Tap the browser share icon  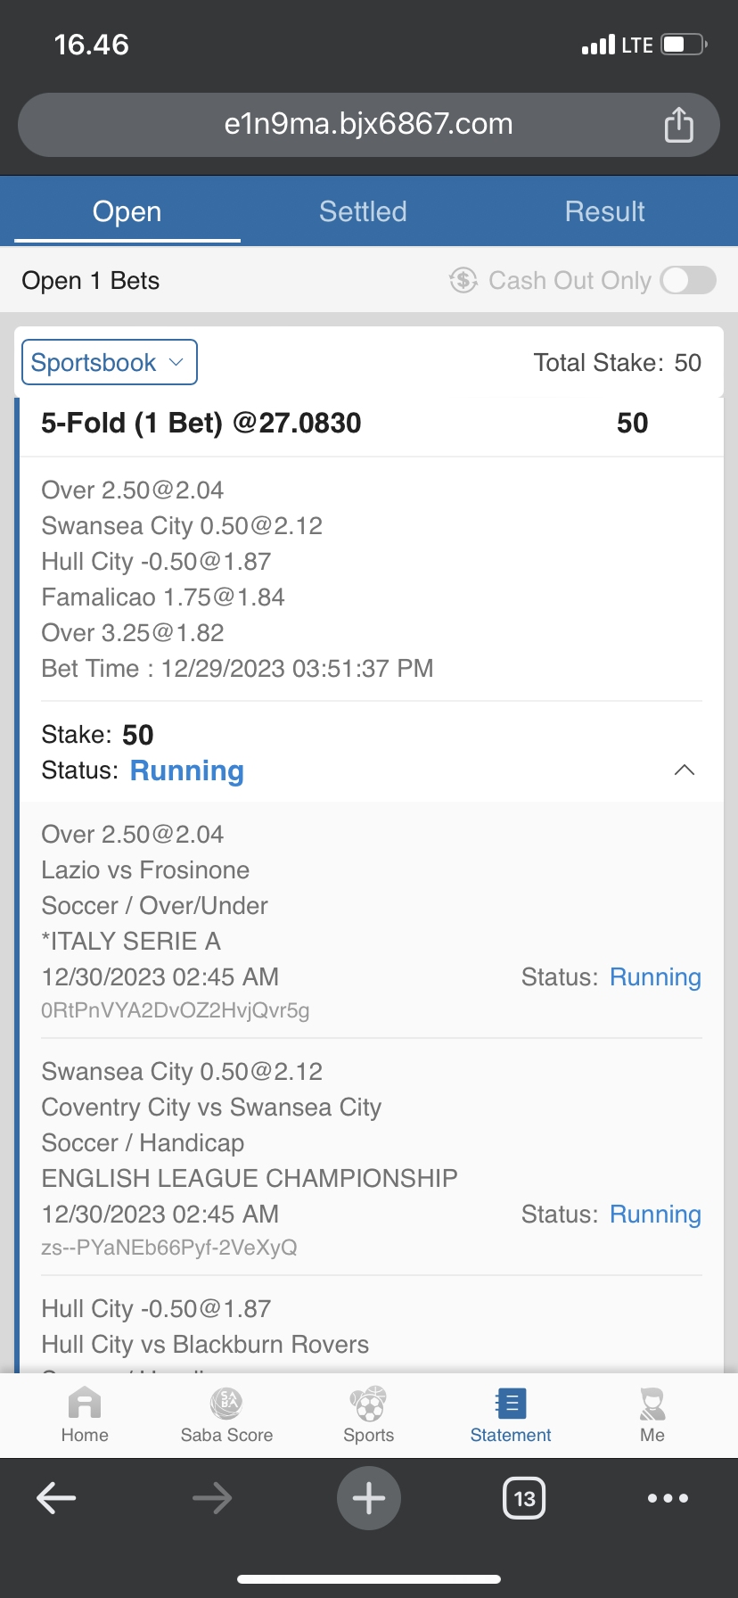tap(678, 125)
